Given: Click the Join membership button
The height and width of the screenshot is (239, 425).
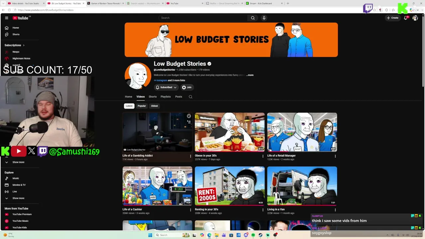Looking at the screenshot, I should (187, 87).
